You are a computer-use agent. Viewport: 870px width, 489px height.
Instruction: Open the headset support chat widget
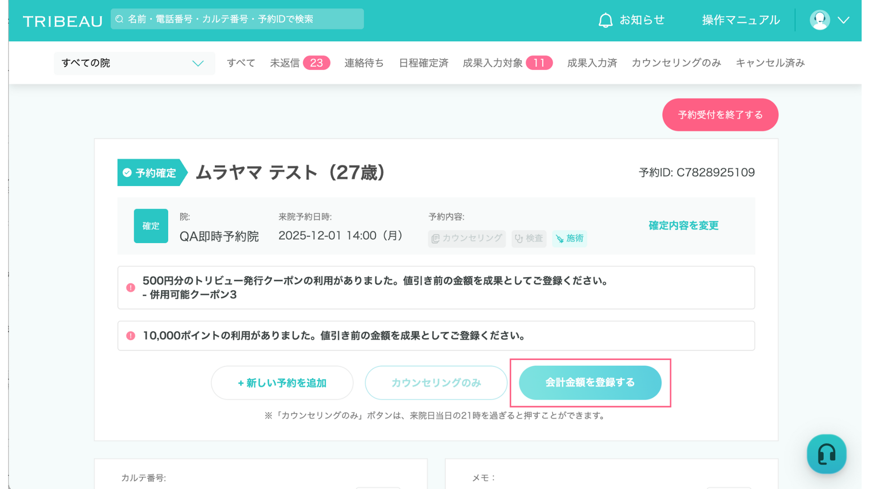pos(826,454)
